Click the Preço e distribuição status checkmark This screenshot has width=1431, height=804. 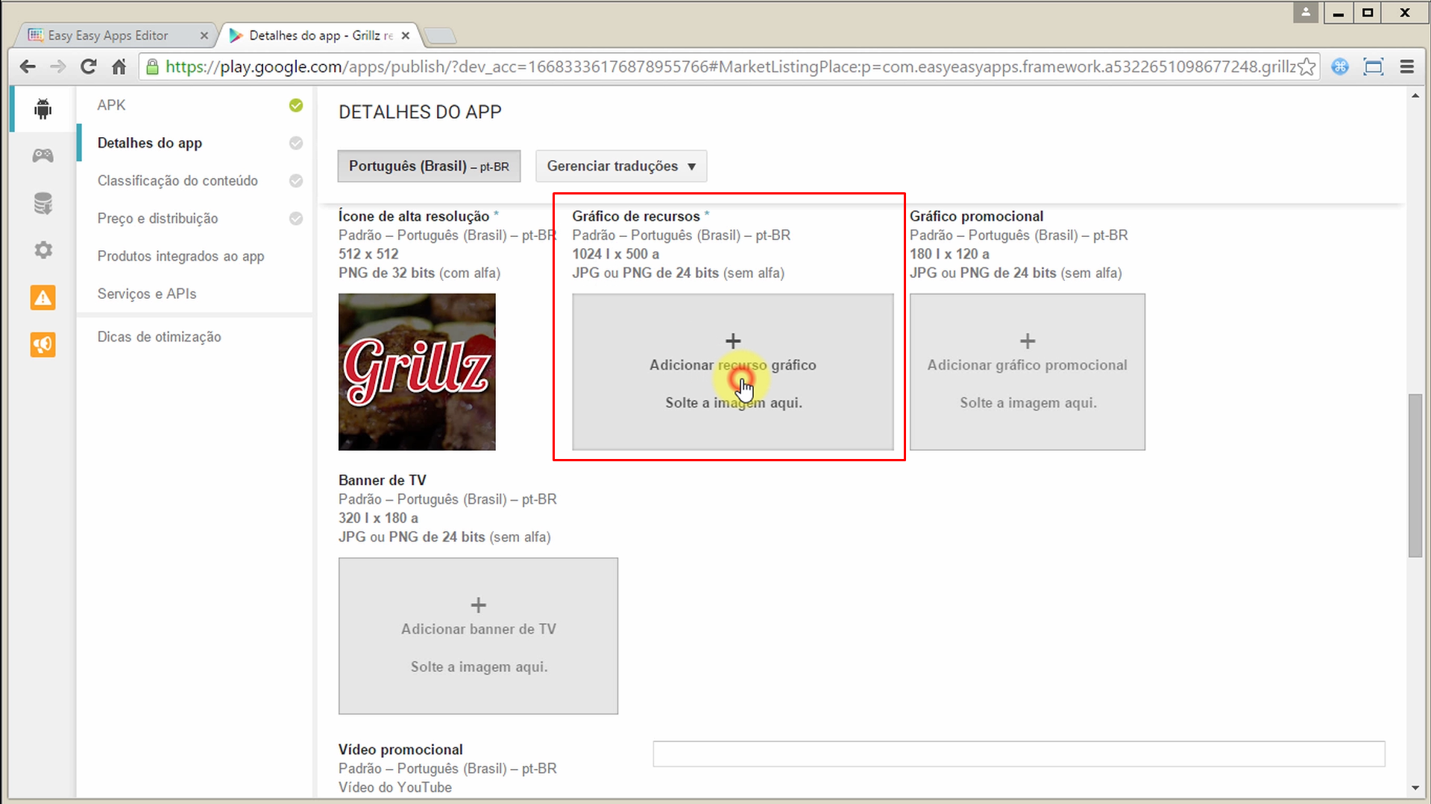[296, 218]
